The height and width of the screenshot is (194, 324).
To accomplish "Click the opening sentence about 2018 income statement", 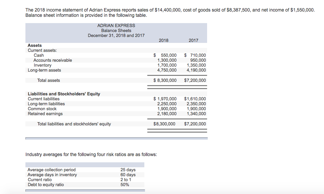I will 170,10.
